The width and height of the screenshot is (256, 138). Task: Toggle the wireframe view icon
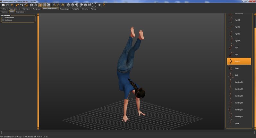click(x=44, y=5)
